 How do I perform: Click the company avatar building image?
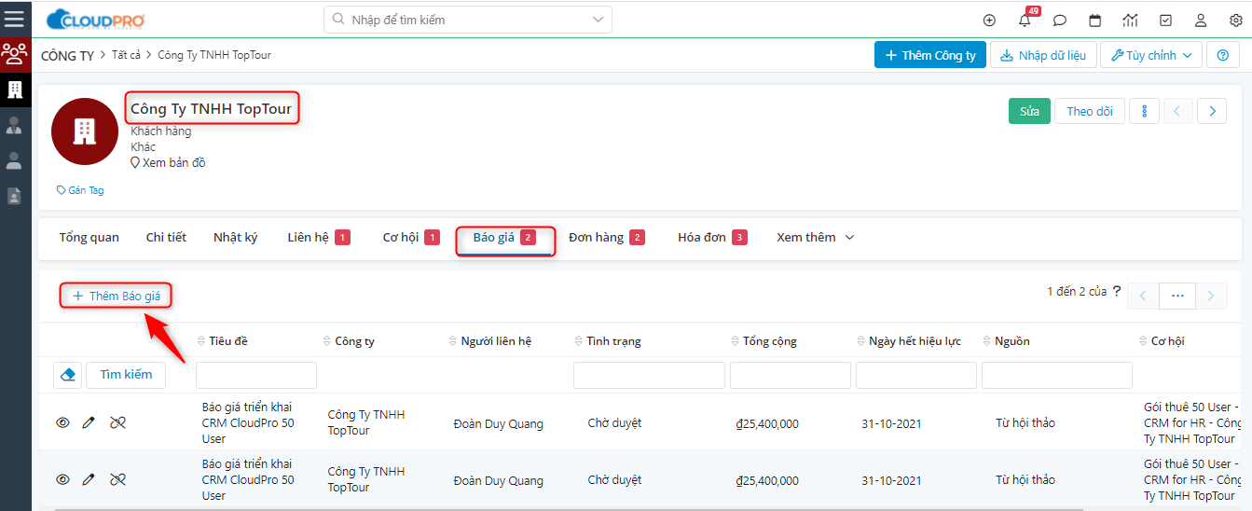coord(84,131)
